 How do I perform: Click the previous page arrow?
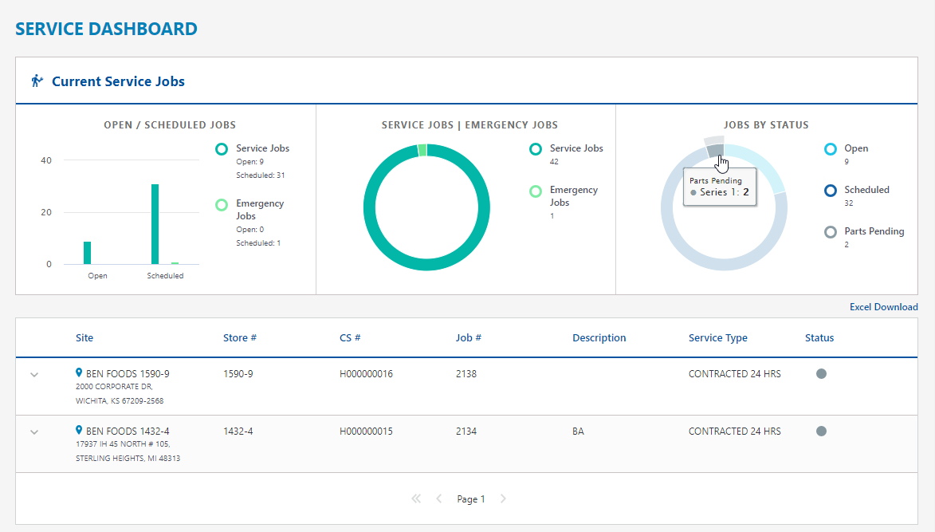pos(439,499)
